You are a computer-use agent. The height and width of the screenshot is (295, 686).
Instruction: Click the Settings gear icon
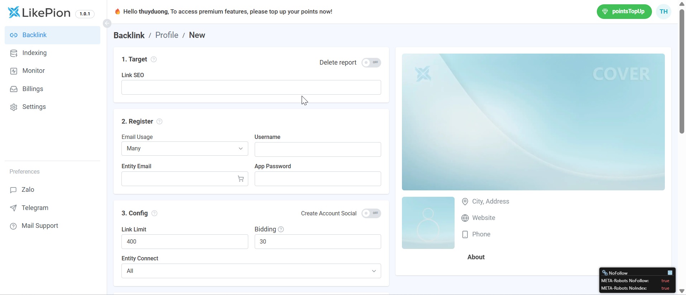pos(14,107)
